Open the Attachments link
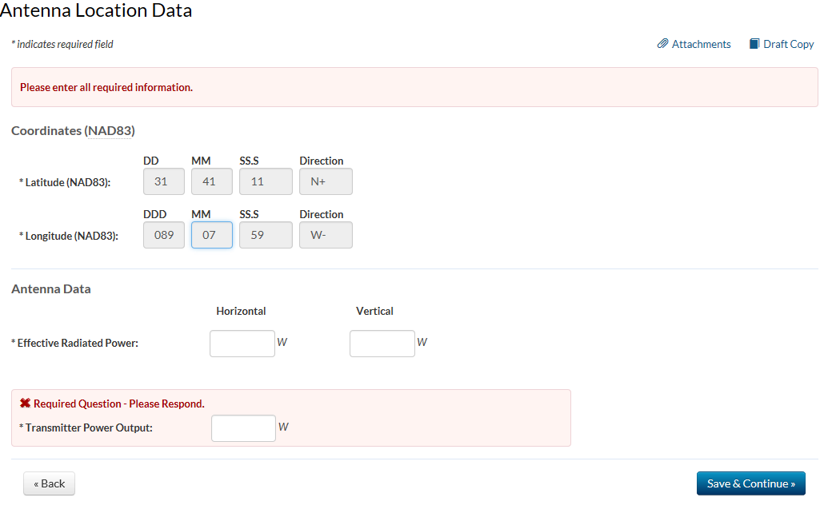 pyautogui.click(x=701, y=45)
